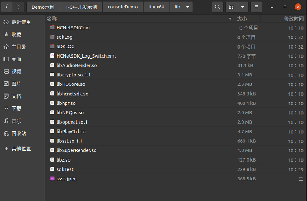Viewport: 307px width, 201px height.
Task: Select HCNetSDK_Log_Switch.xml file icon
Action: 52,56
